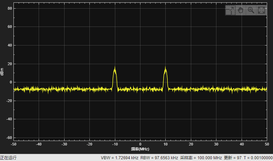Click the VBW = 1.72694 kHz readout

[x=120, y=158]
